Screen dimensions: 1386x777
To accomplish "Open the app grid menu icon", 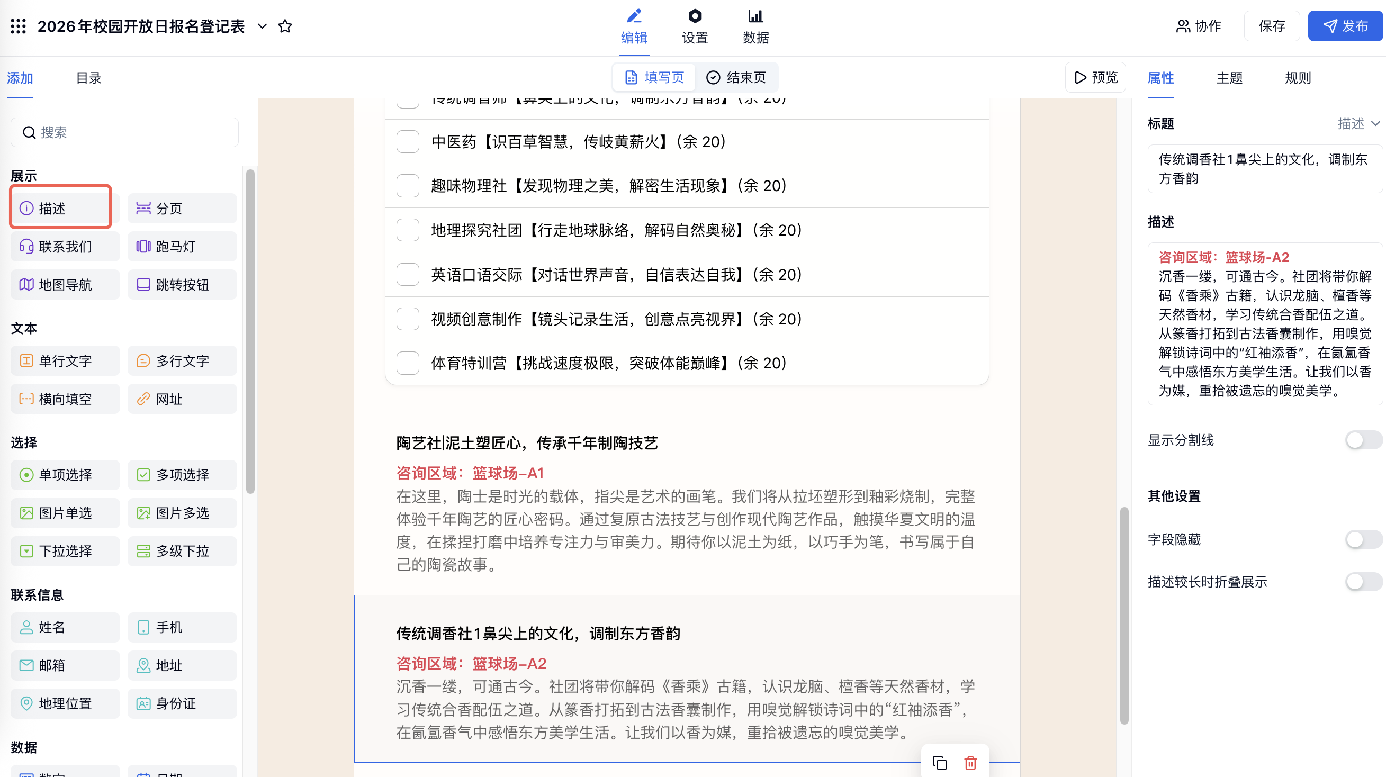I will [19, 26].
